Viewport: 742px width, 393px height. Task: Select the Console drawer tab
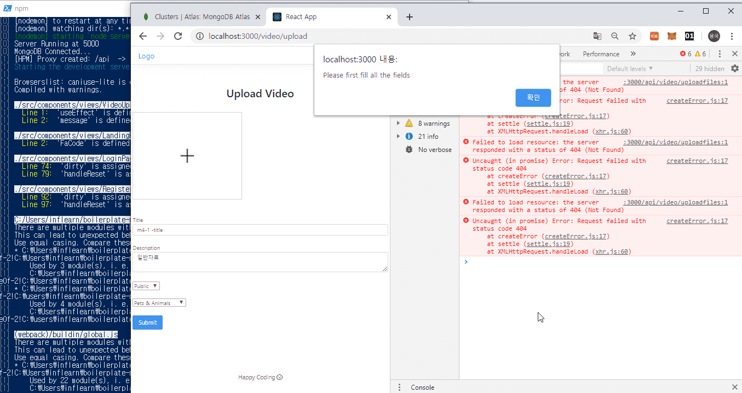point(423,387)
